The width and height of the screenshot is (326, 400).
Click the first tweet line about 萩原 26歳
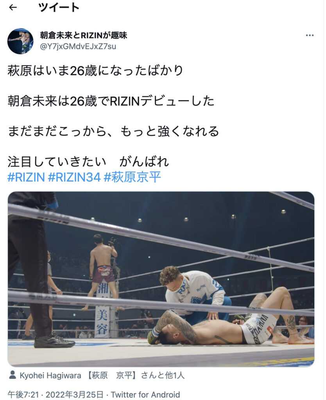pyautogui.click(x=95, y=71)
